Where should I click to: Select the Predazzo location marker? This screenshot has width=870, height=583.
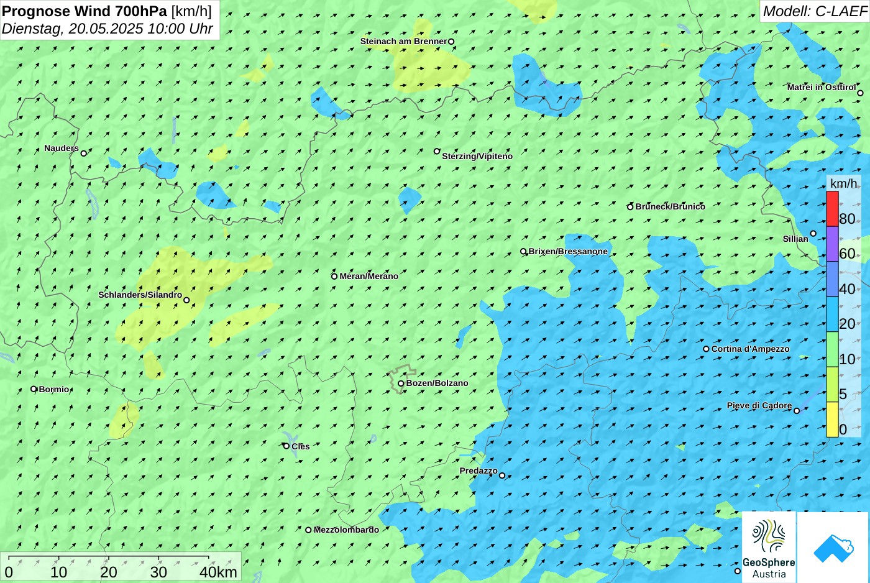click(502, 475)
